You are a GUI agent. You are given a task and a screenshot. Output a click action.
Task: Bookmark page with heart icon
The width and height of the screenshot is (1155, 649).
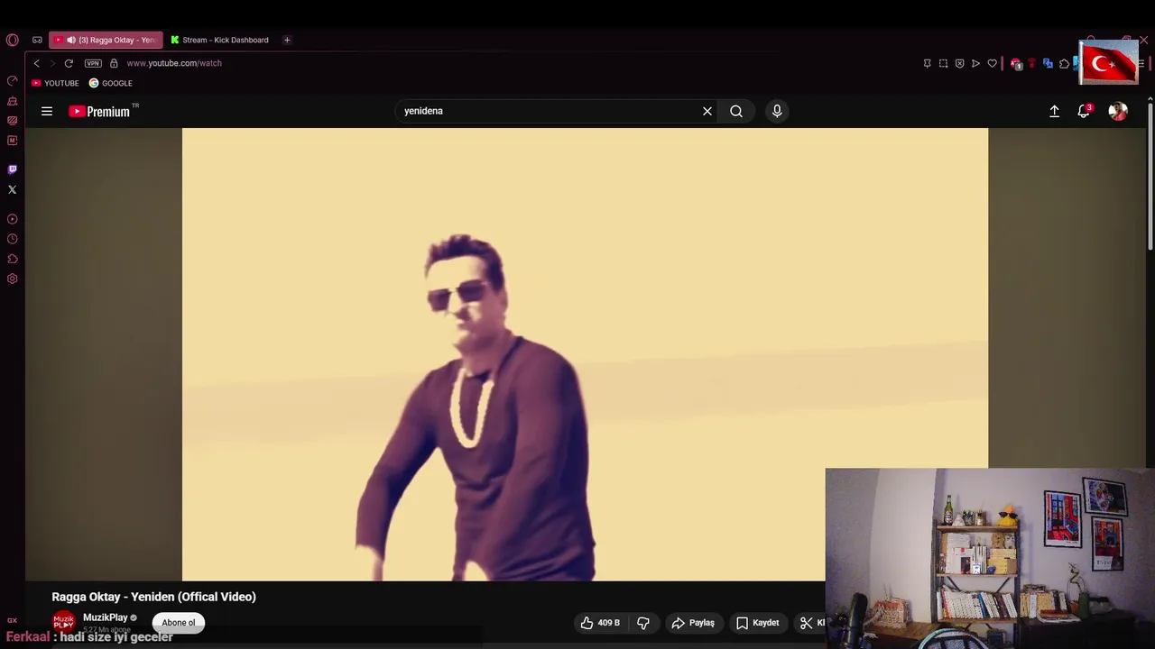click(992, 63)
